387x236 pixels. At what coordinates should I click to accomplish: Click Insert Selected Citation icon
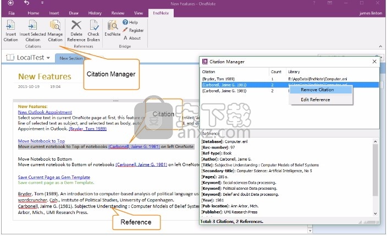[x=32, y=31]
